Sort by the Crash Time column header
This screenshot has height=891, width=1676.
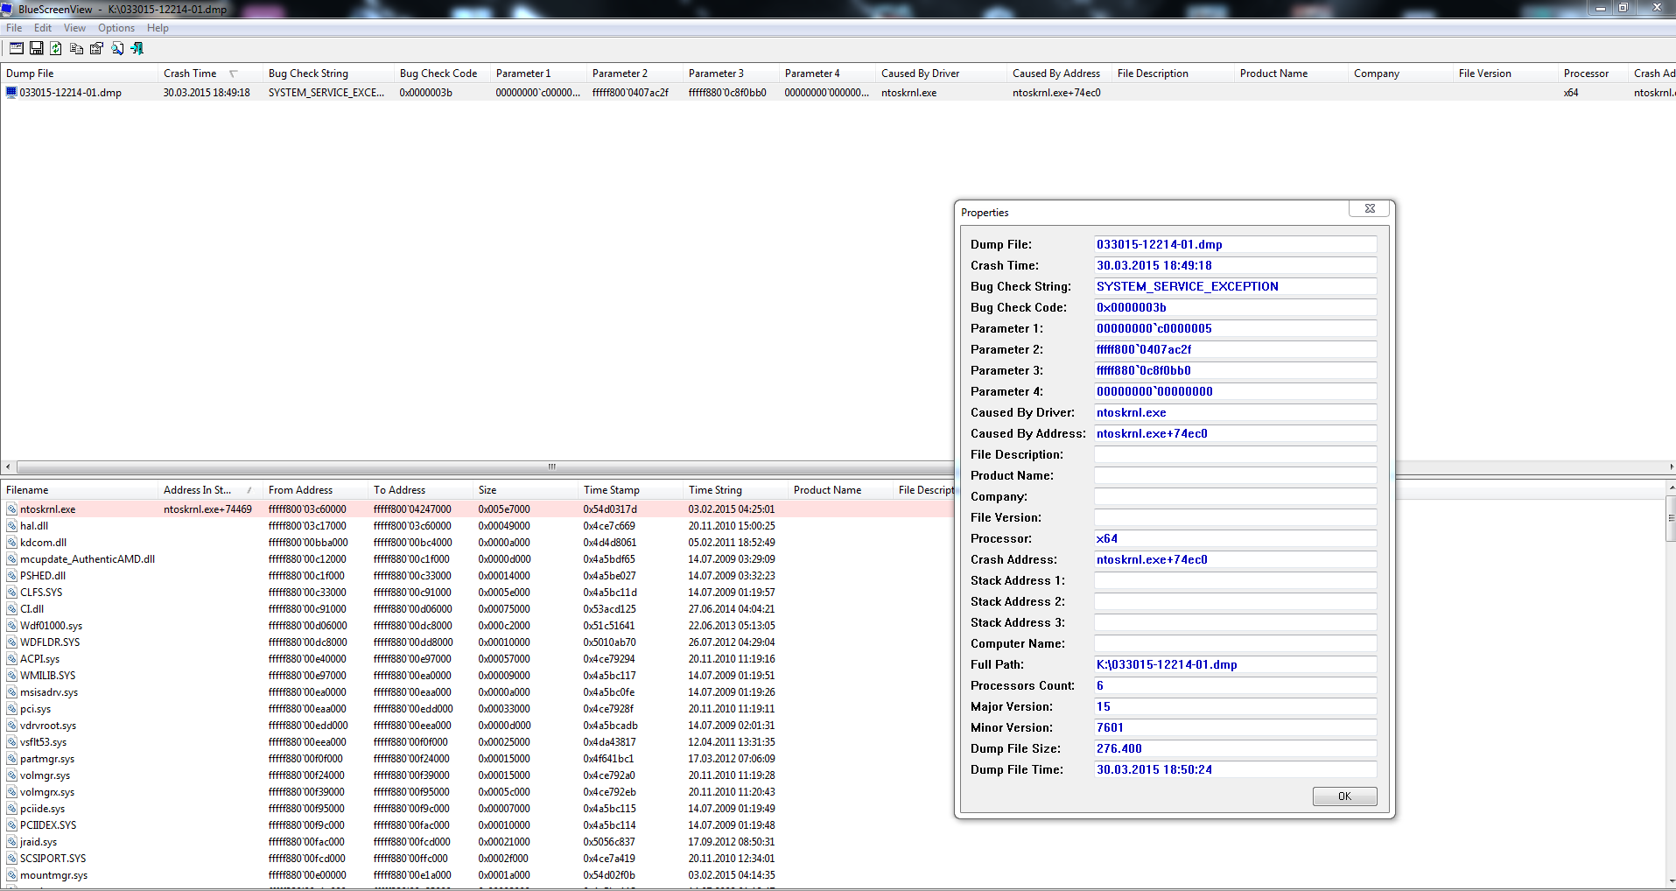[210, 74]
